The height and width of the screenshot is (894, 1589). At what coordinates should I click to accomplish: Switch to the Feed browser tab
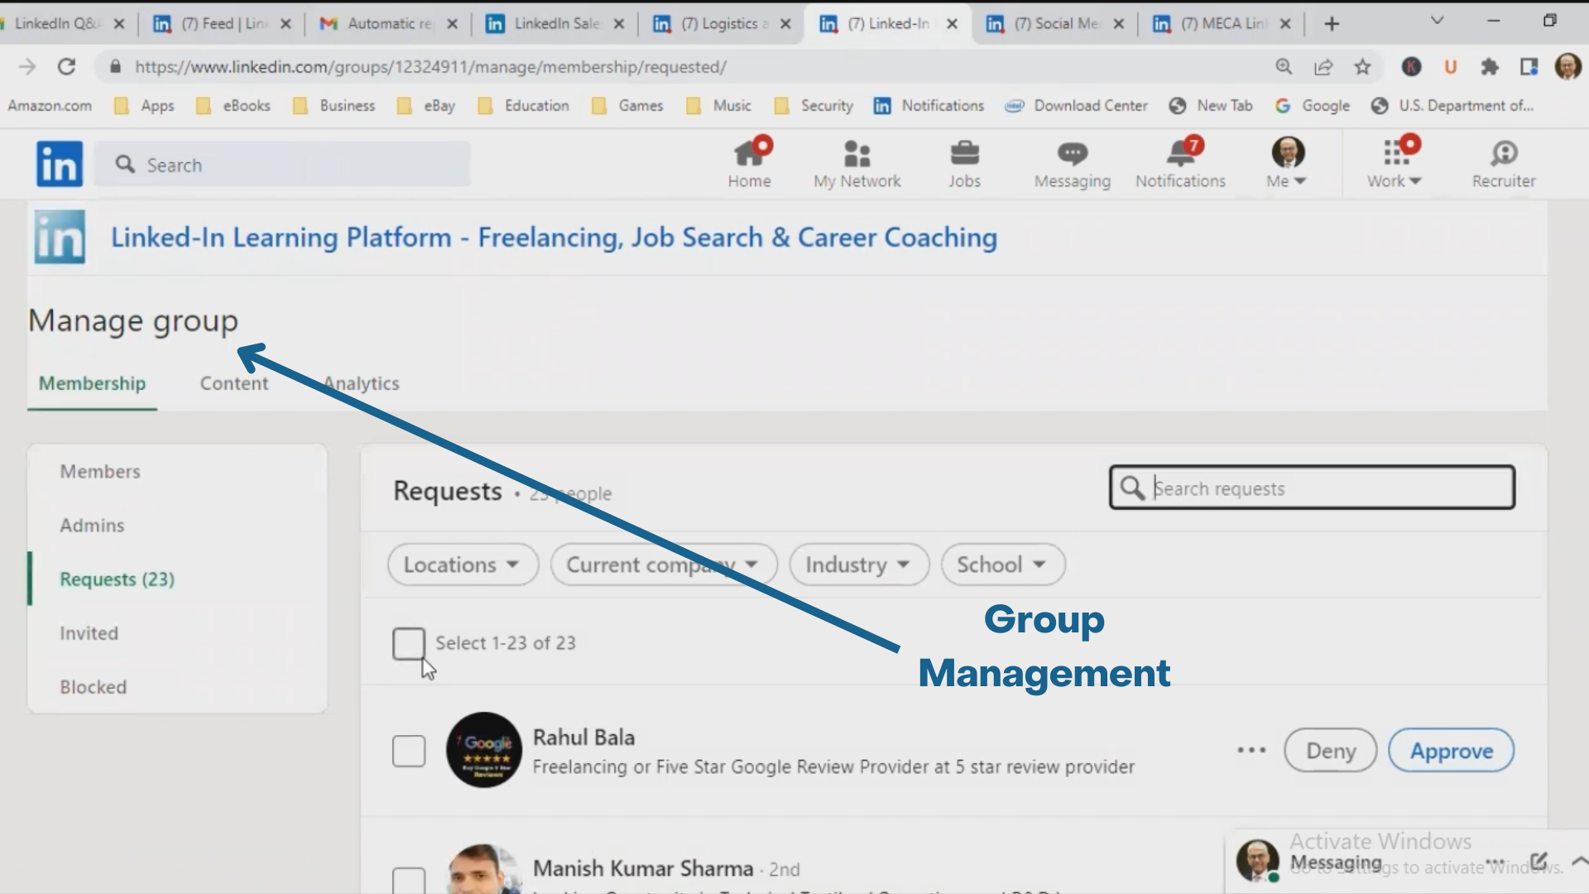pos(222,24)
